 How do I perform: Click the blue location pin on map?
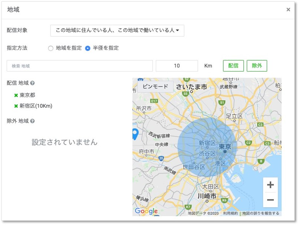click(134, 134)
